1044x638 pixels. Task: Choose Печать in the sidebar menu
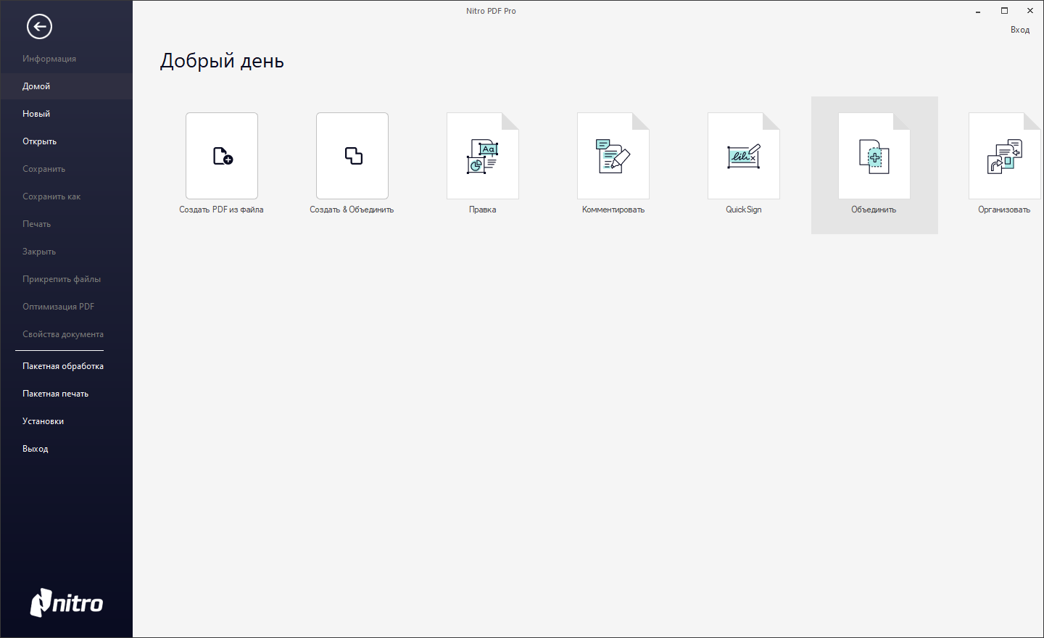click(x=66, y=224)
